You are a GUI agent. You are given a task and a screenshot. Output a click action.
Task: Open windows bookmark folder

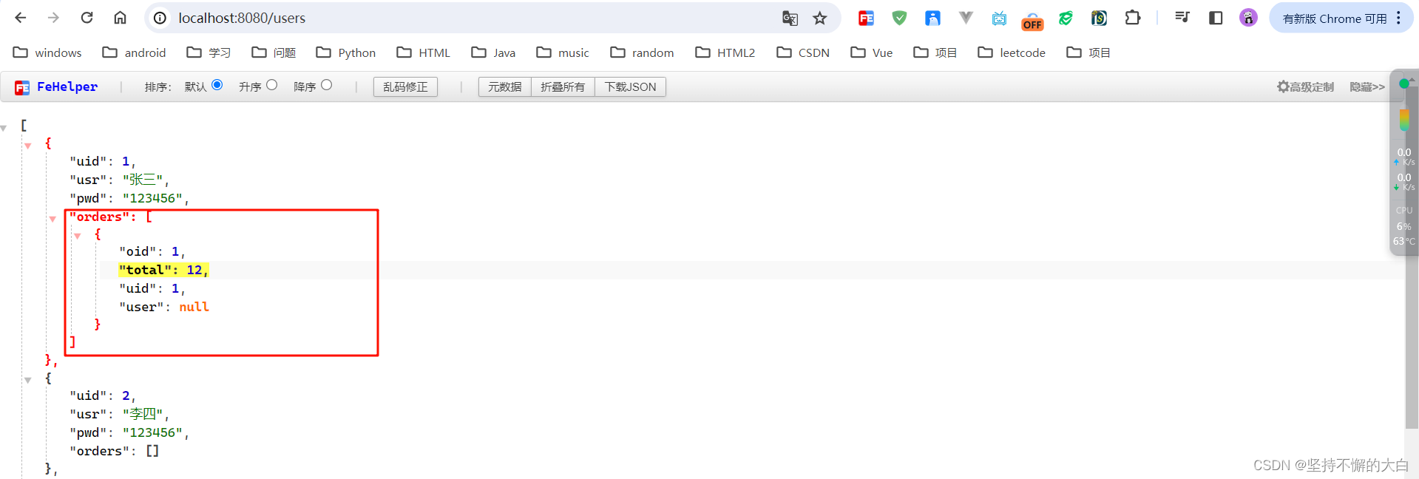coord(47,52)
